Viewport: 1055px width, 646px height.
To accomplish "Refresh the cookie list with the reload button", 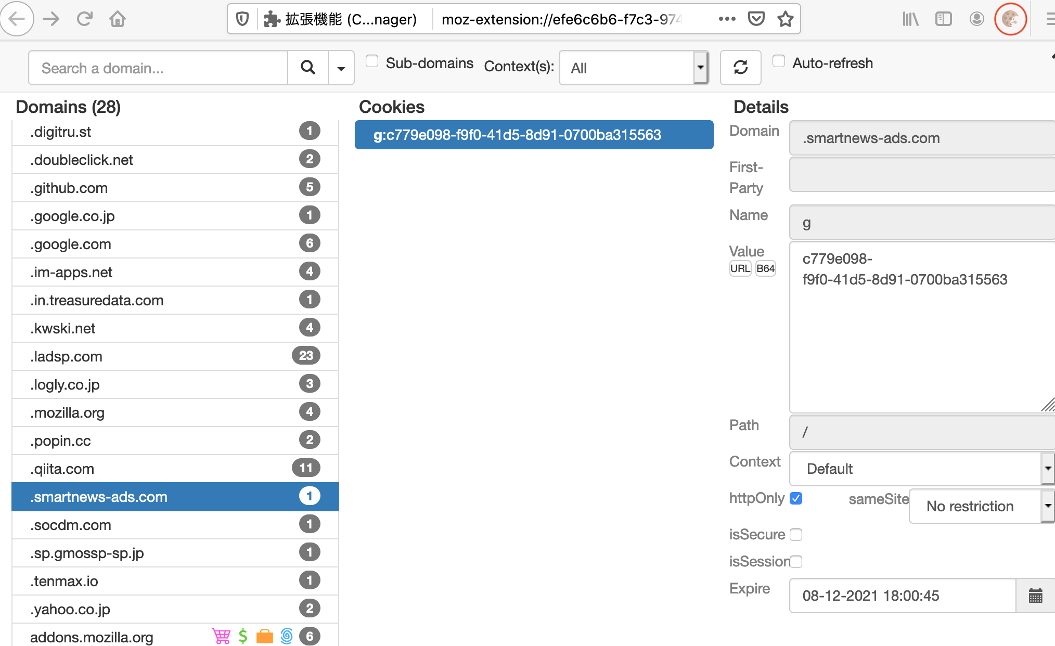I will tap(740, 68).
